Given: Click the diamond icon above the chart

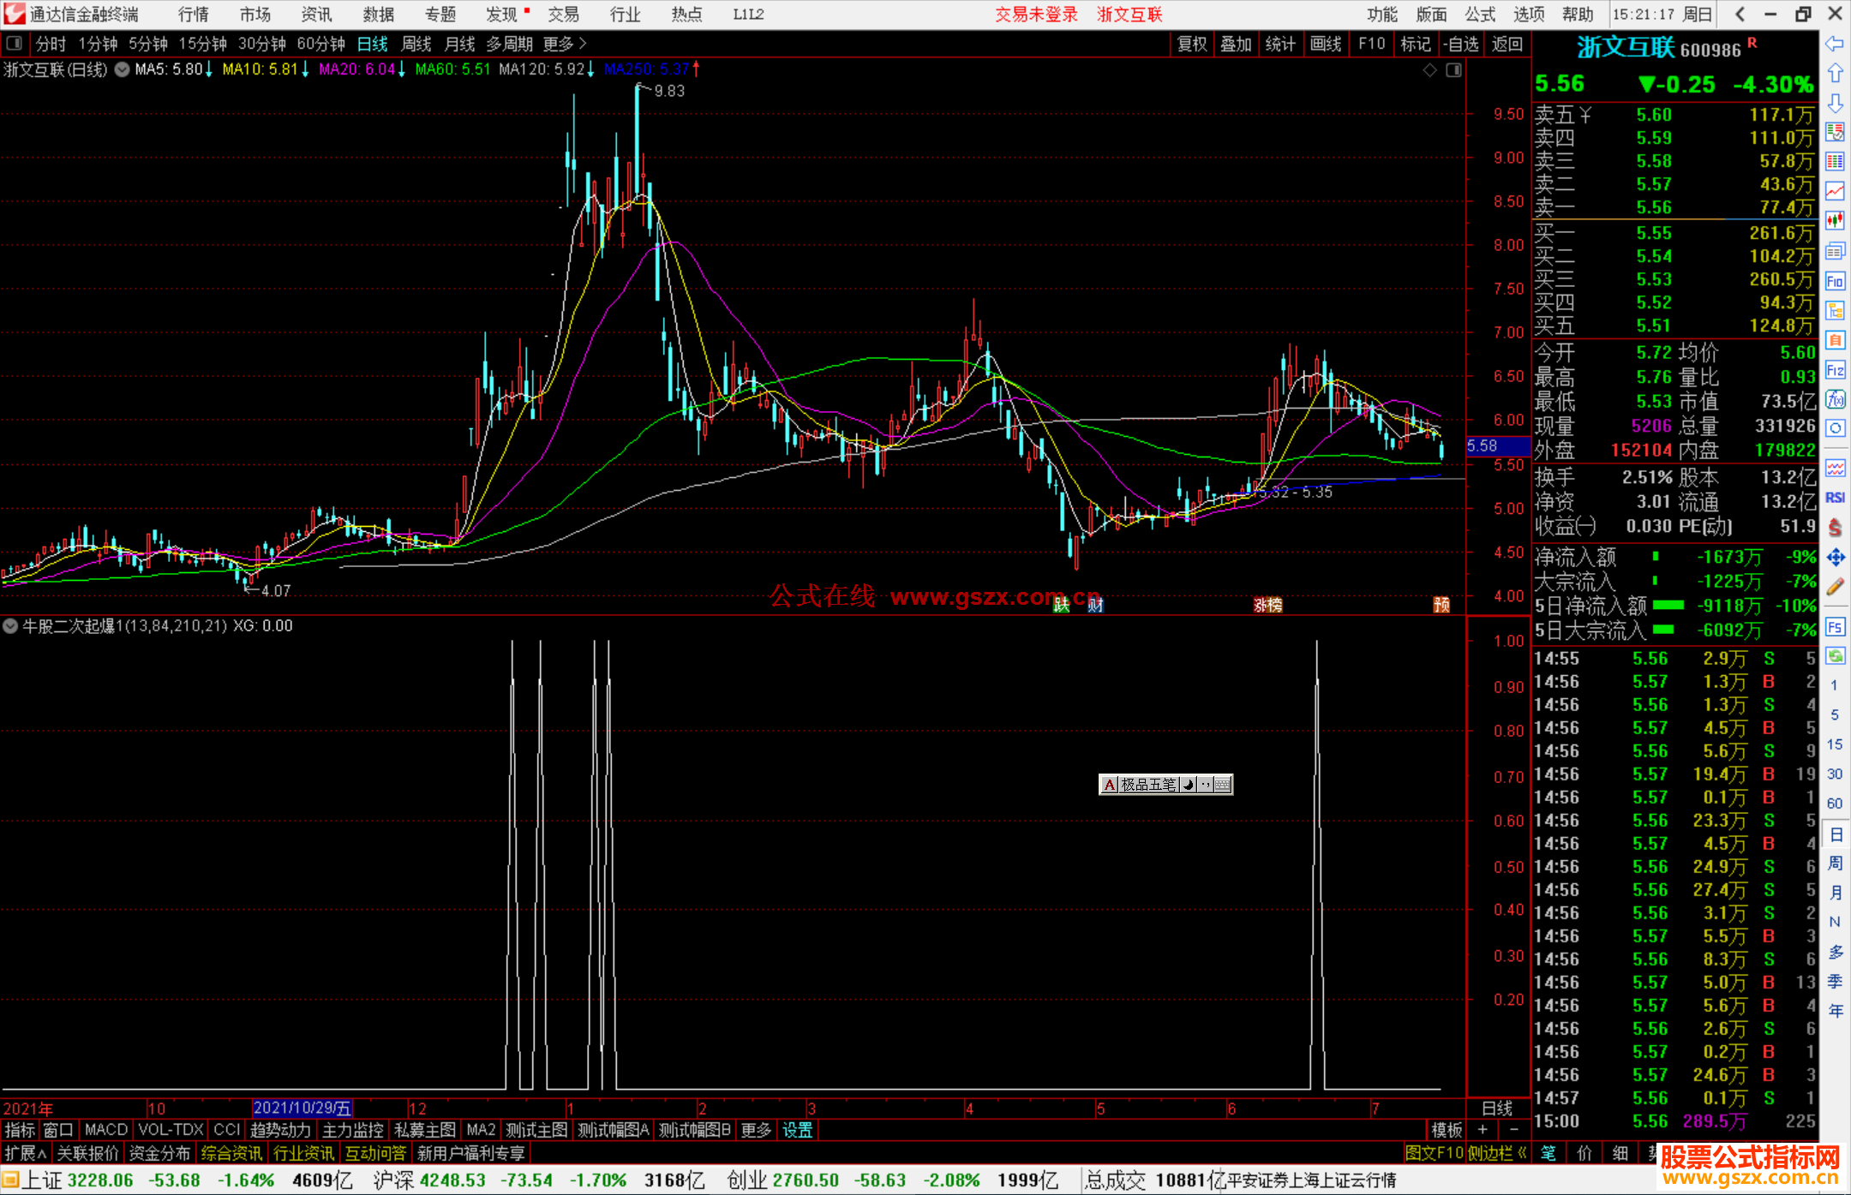Looking at the screenshot, I should (1429, 69).
